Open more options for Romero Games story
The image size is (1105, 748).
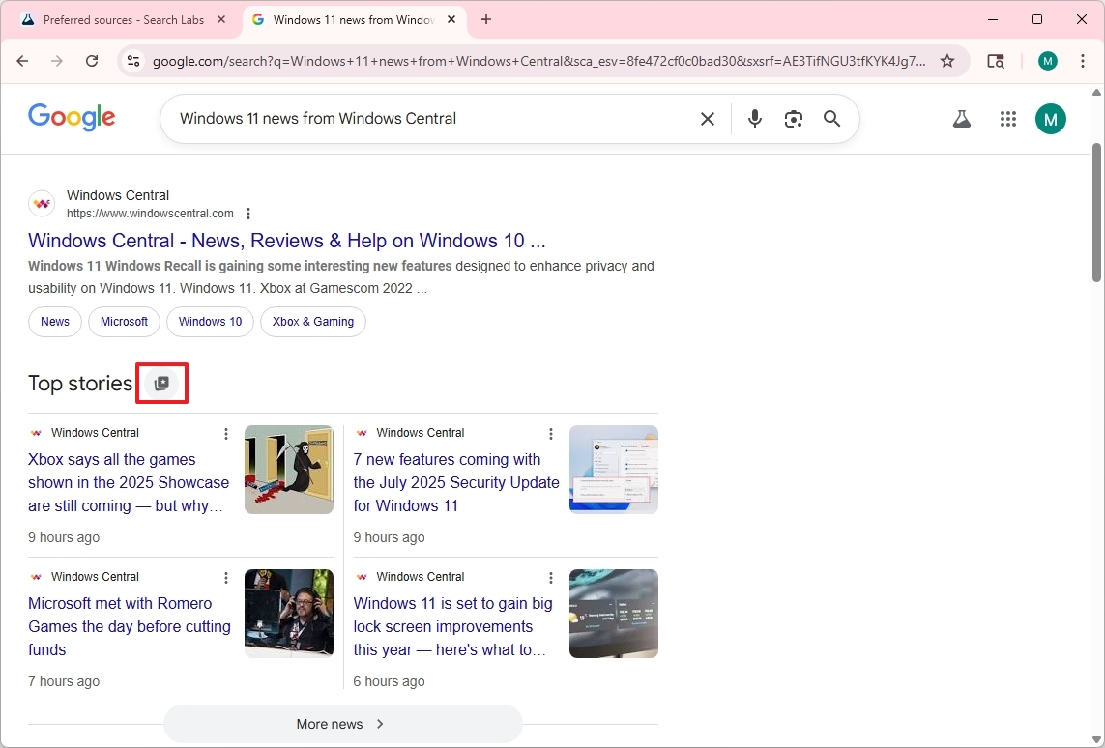pos(226,578)
